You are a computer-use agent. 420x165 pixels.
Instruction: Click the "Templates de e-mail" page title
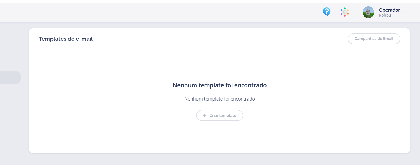(66, 39)
